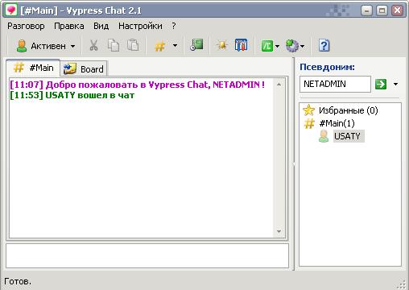Viewport: 409px width, 290px height.
Task: Click the message input box
Action: pyautogui.click(x=147, y=255)
